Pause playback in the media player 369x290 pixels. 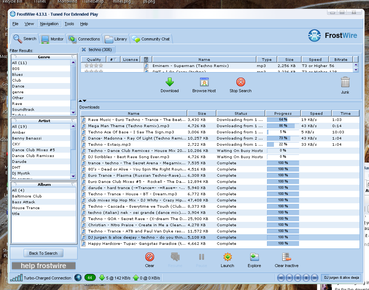(298, 278)
